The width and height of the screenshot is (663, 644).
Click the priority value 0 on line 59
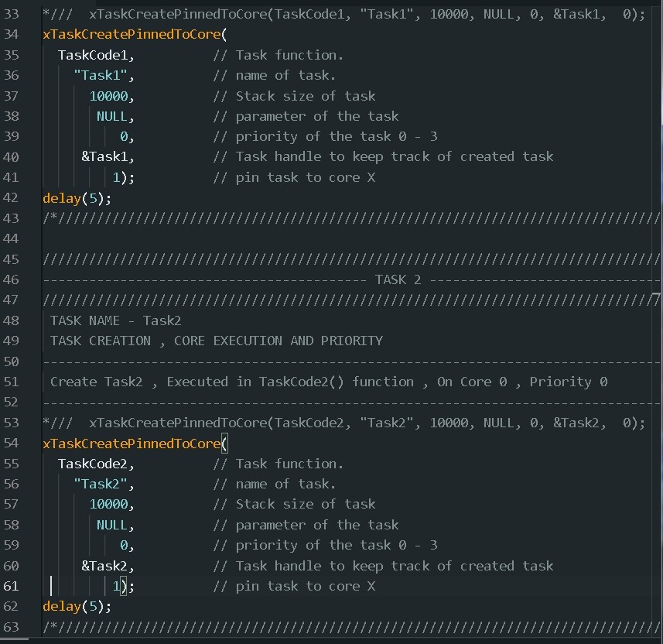pyautogui.click(x=124, y=545)
